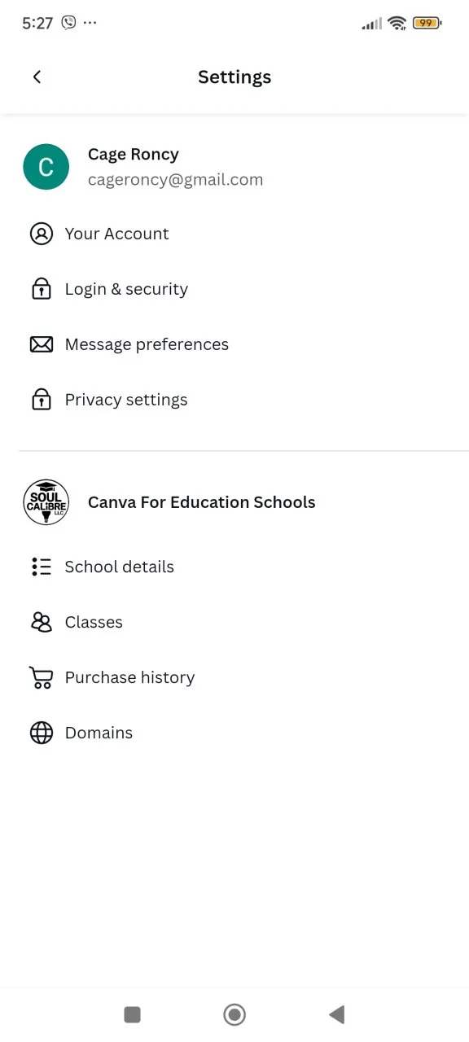Tap the Purchase history cart icon
Screen dimensions: 469x1042
pyautogui.click(x=42, y=677)
